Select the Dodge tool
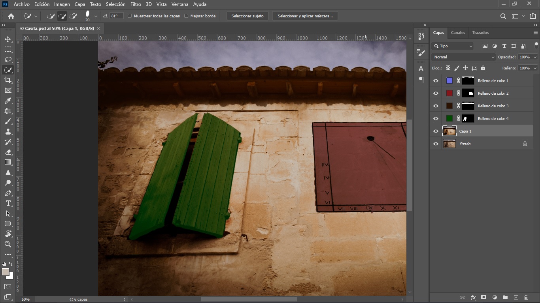The image size is (540, 303). (x=8, y=183)
